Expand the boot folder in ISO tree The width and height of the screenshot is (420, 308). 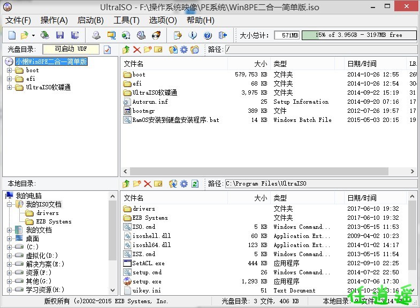coord(10,71)
